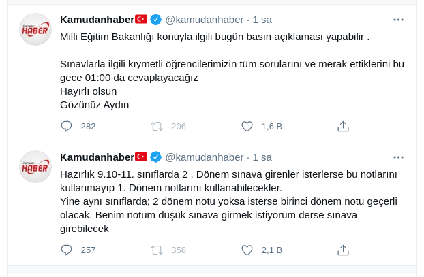Reply to the Hazırlık 9.10-11. sınıflarda tweet
This screenshot has height=277, width=424.
(x=67, y=250)
